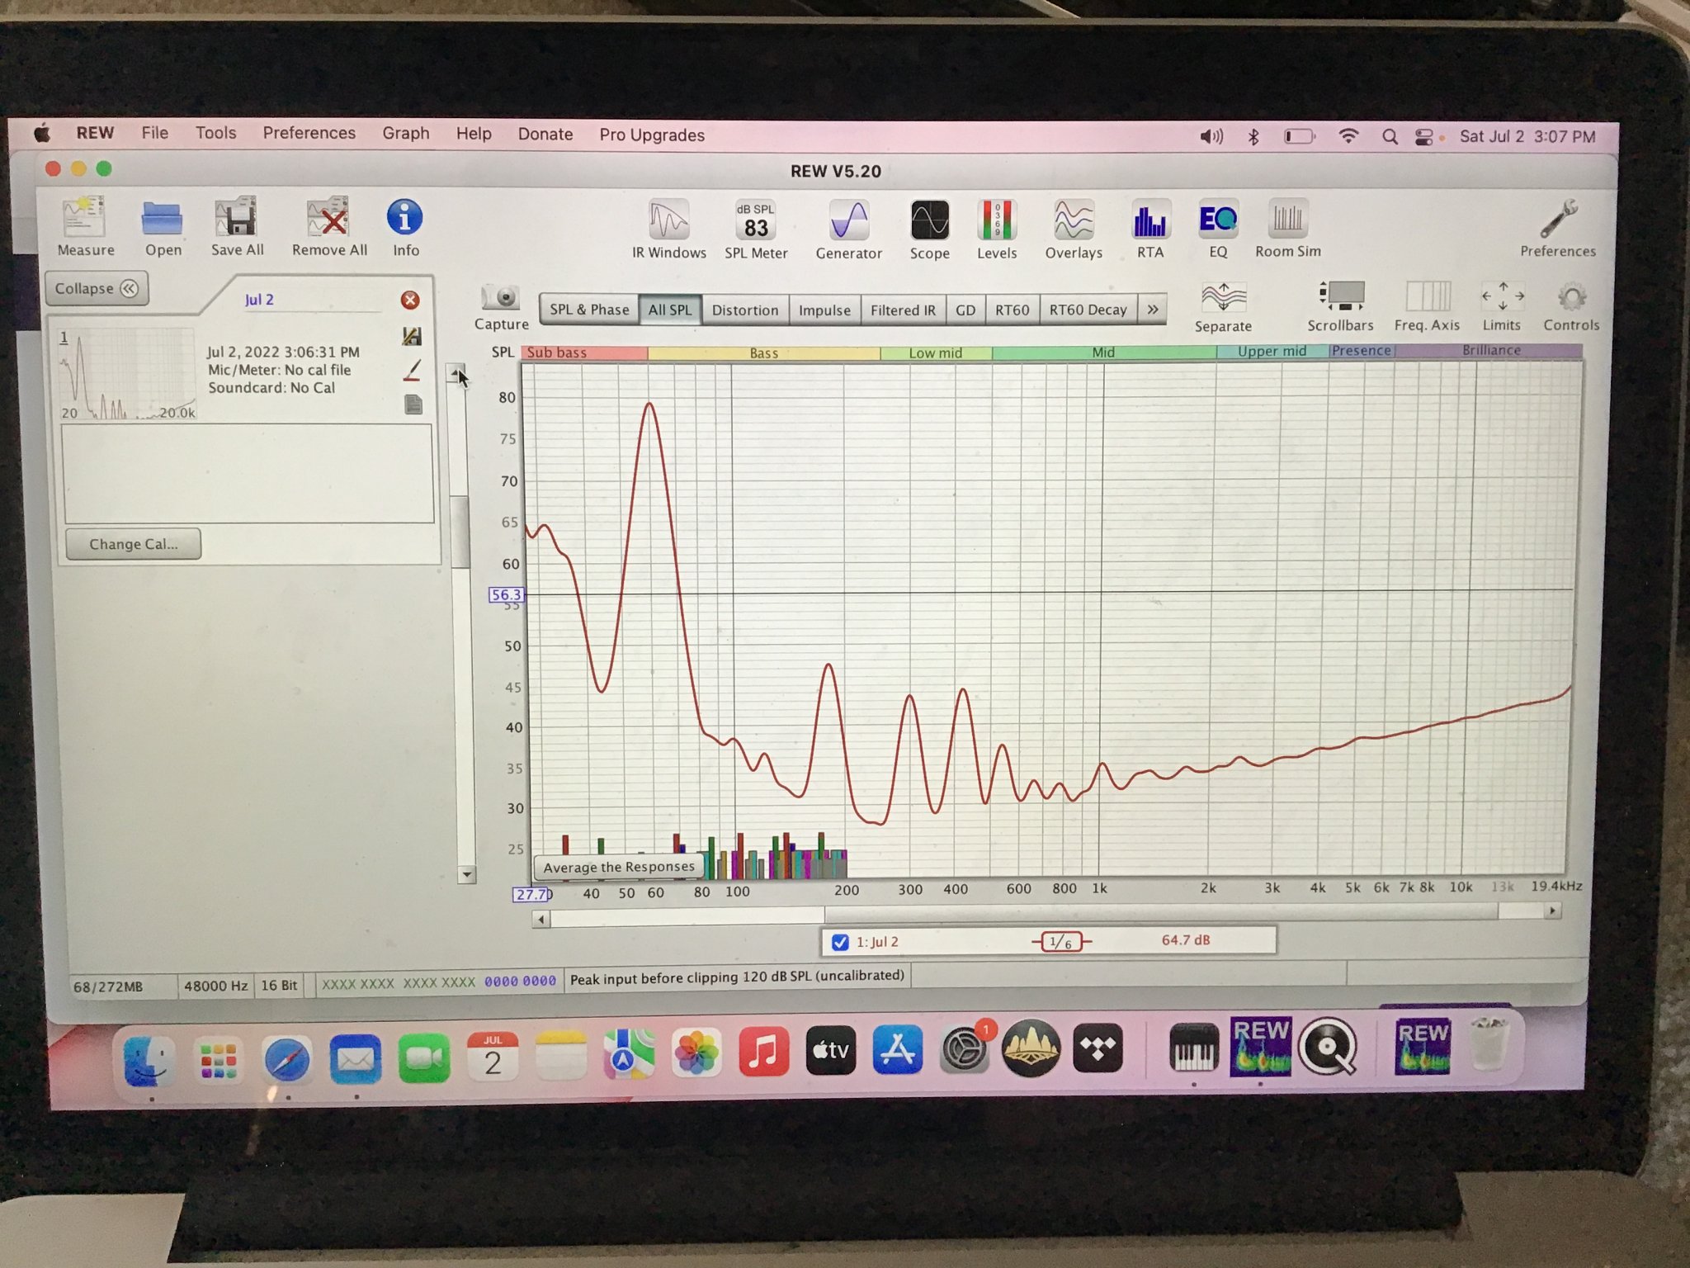
Task: Click the icon above the red trace colour icon
Action: (x=411, y=335)
